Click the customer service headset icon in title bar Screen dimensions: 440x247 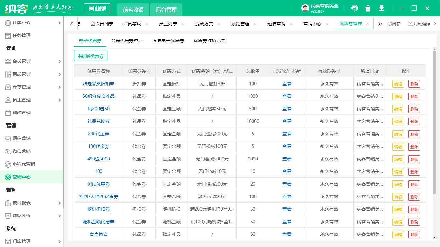pos(354,8)
